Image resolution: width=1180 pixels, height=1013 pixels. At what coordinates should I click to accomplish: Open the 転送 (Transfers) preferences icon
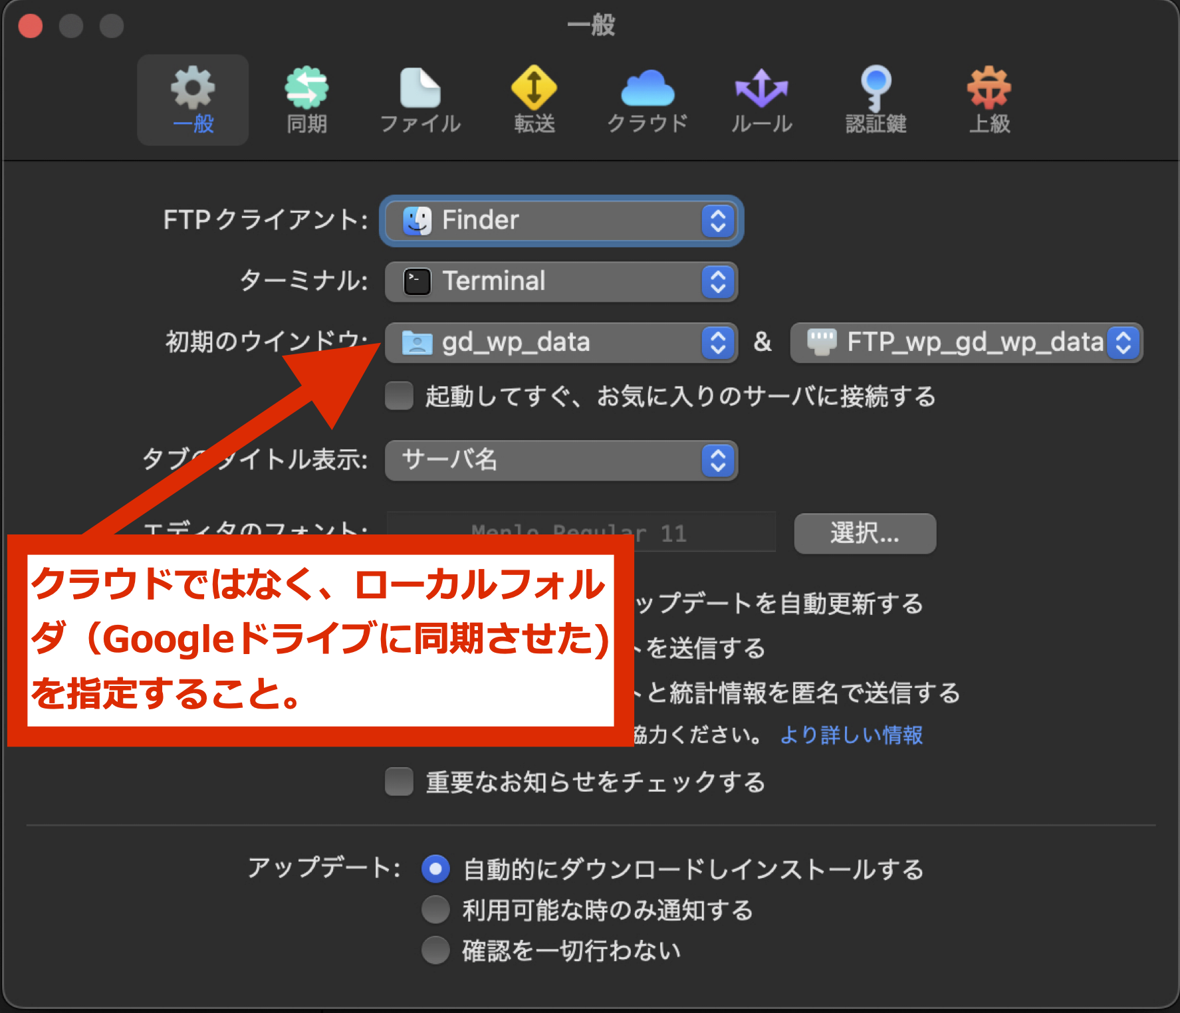(x=534, y=100)
